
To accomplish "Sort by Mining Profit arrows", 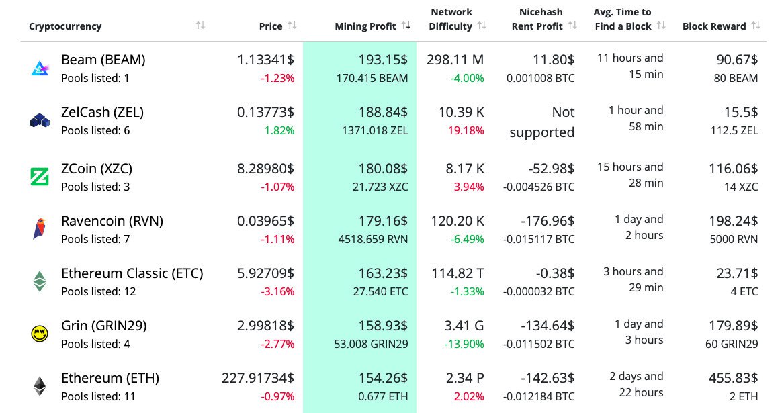I will pos(406,26).
